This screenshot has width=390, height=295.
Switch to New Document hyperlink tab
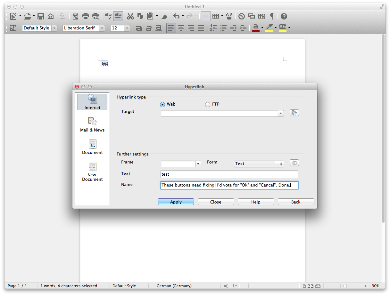tap(92, 172)
